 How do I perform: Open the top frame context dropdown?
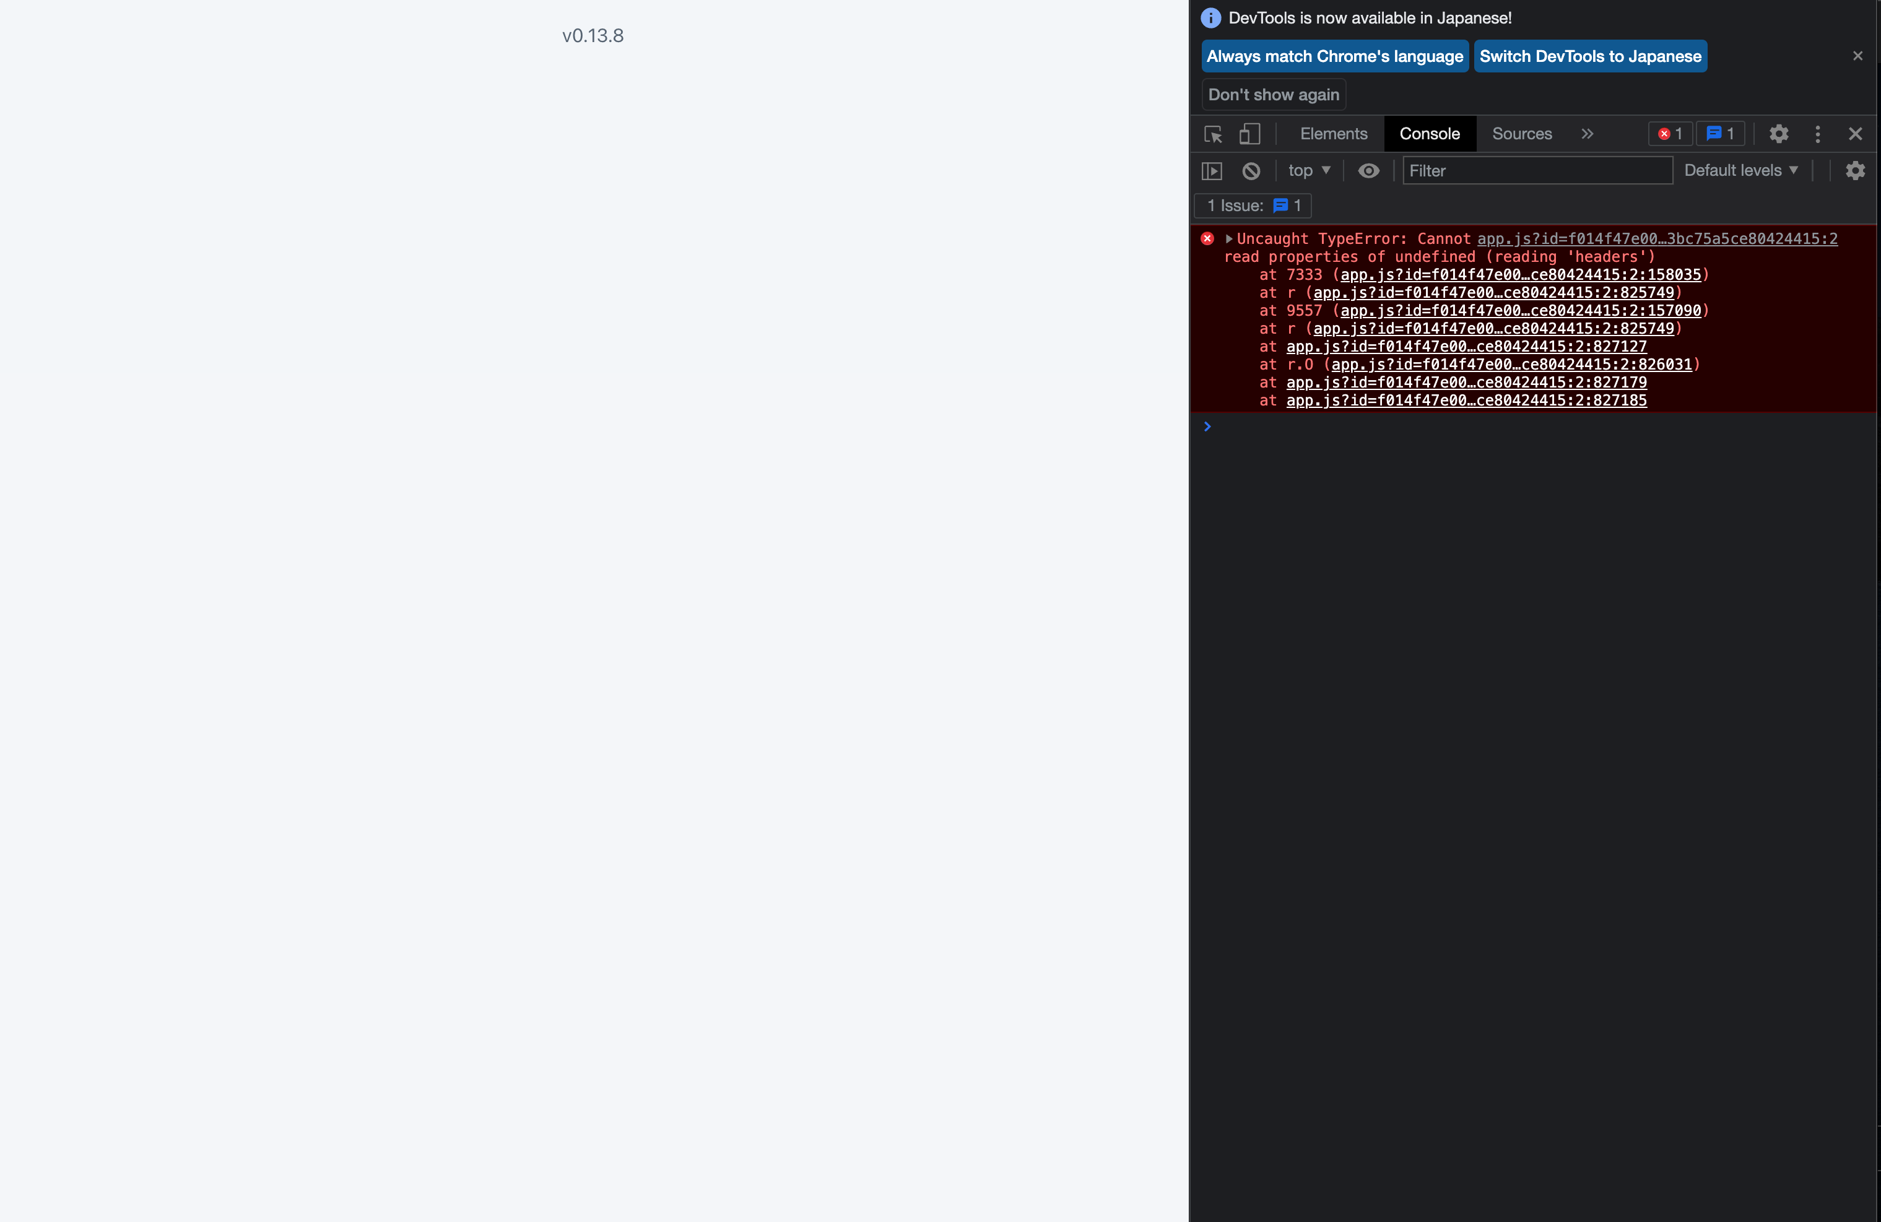click(1308, 171)
